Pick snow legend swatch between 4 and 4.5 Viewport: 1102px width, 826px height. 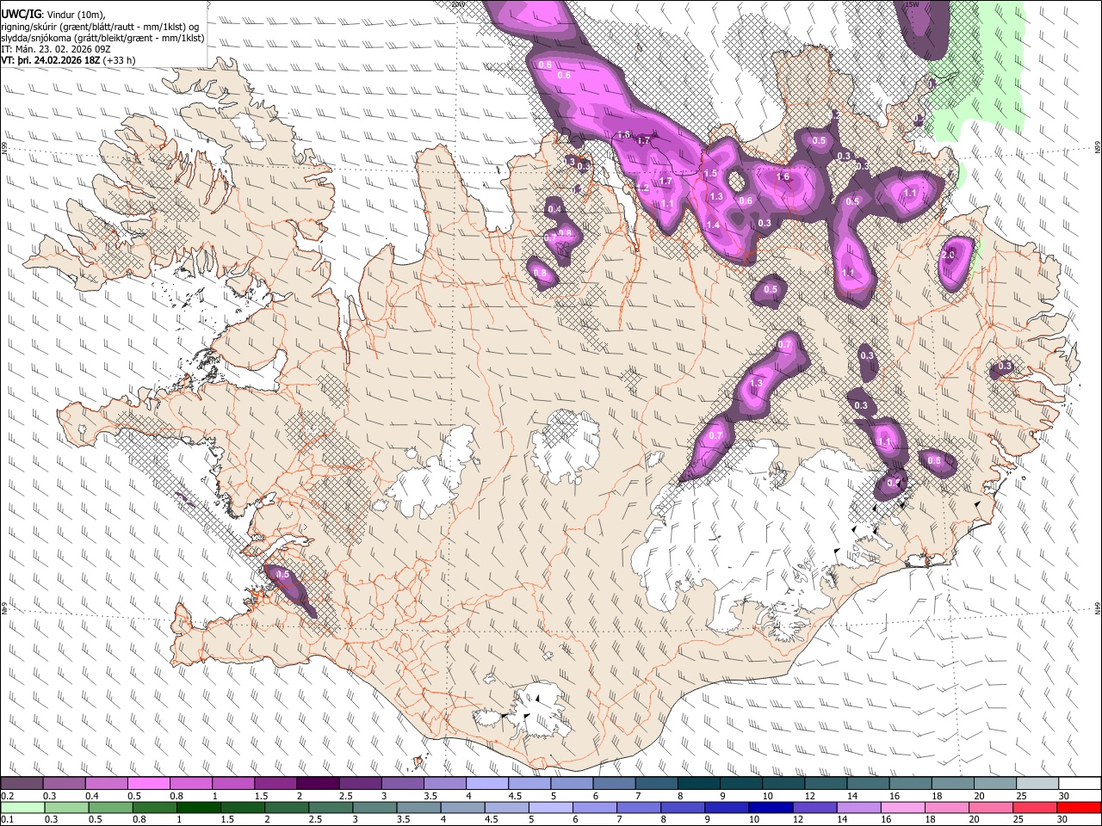487,784
